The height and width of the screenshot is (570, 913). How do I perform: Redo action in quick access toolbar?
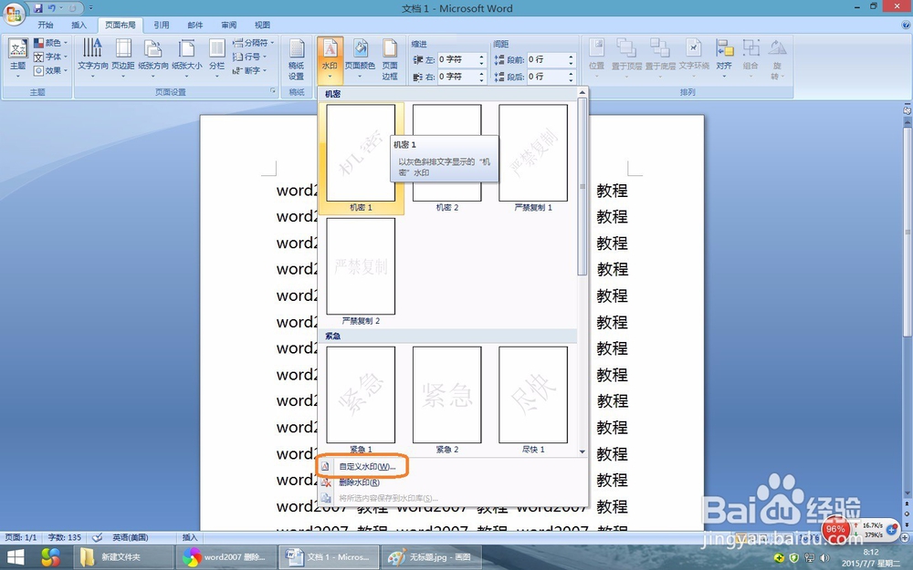point(73,8)
